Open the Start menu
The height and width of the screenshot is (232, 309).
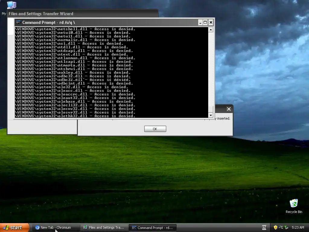(14, 228)
